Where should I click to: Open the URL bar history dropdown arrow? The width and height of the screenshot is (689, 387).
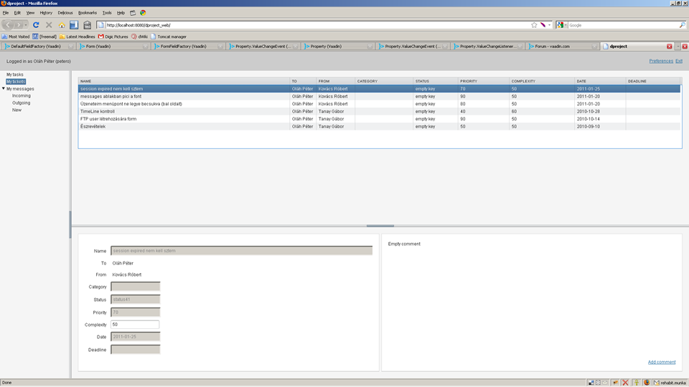[550, 25]
